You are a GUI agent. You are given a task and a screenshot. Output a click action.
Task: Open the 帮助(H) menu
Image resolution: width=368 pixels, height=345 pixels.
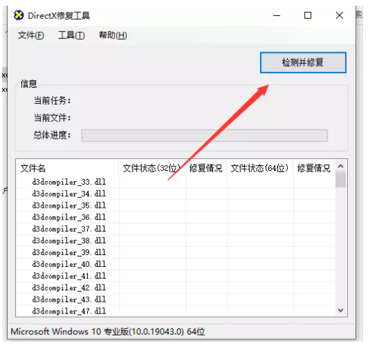113,36
